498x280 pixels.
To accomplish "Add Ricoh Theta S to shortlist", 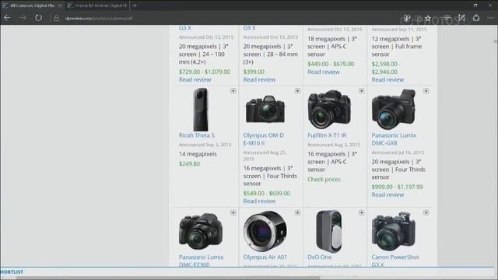I will pos(233,91).
